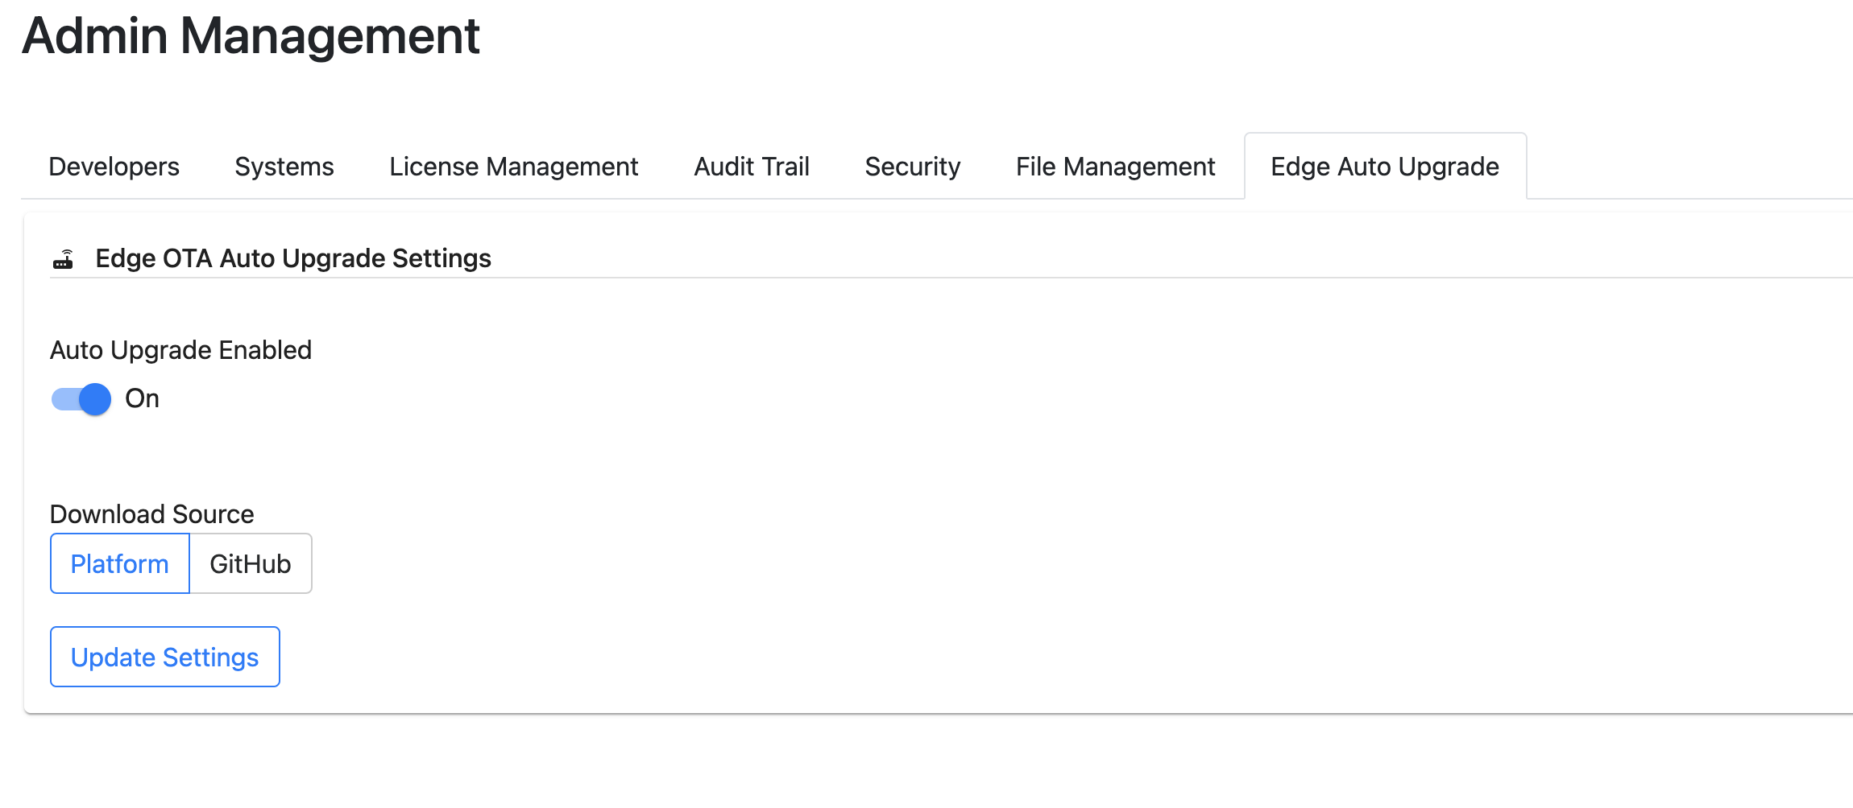Select Platform as the download source
The width and height of the screenshot is (1853, 808).
[120, 563]
